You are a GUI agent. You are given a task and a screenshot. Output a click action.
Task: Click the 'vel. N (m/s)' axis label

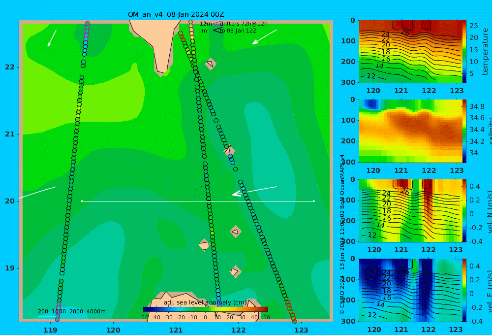pyautogui.click(x=490, y=211)
